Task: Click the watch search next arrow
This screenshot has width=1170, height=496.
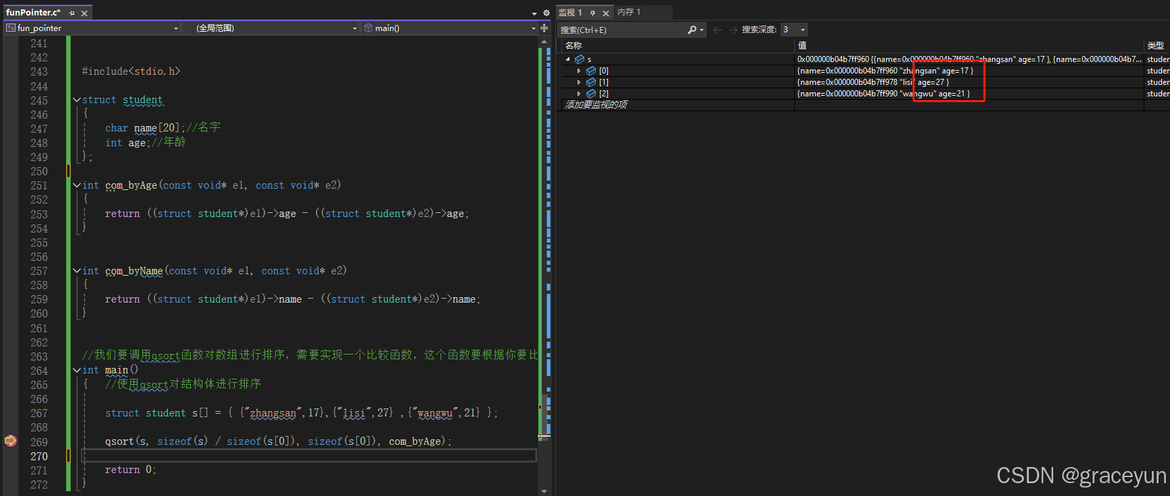Action: (733, 30)
